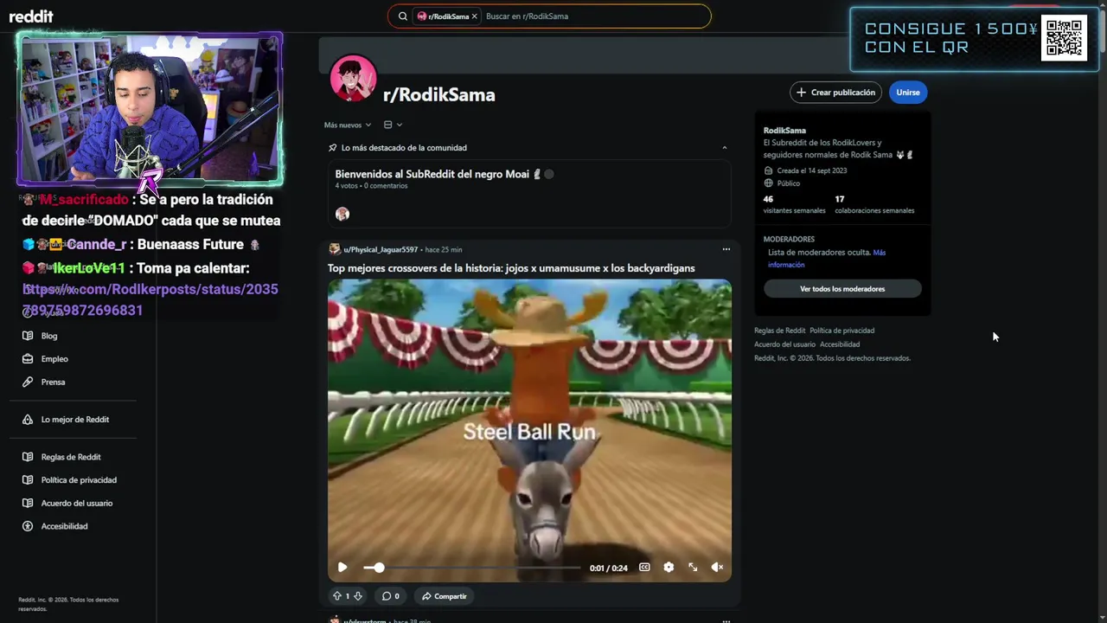Viewport: 1107px width, 623px height.
Task: Open Empleo from the left sidebar
Action: point(54,359)
